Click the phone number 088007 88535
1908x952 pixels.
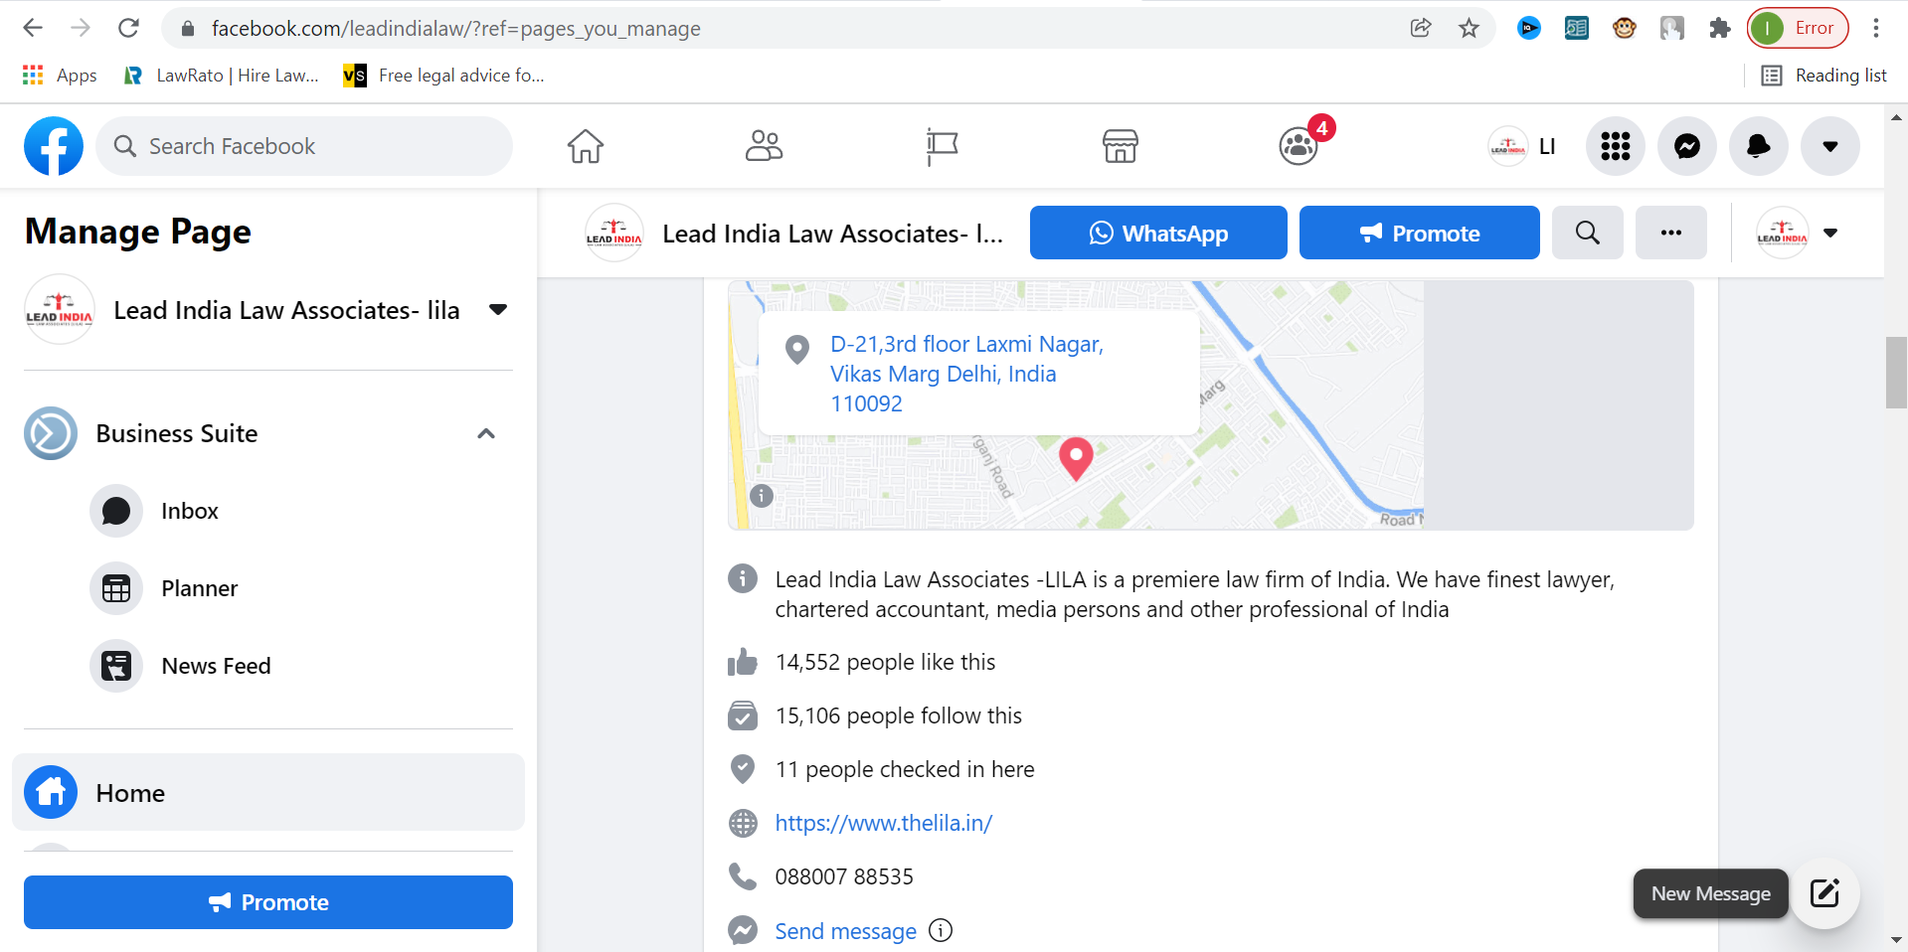[x=844, y=876]
